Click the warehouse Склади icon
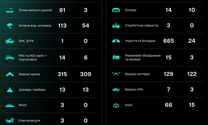This screenshot has width=208, height=125. point(116,10)
